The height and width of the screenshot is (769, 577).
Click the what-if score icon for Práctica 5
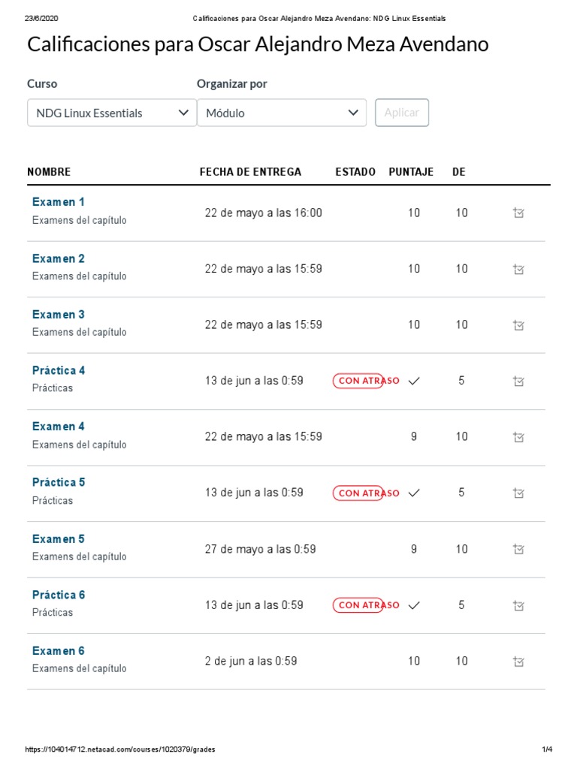pos(518,493)
